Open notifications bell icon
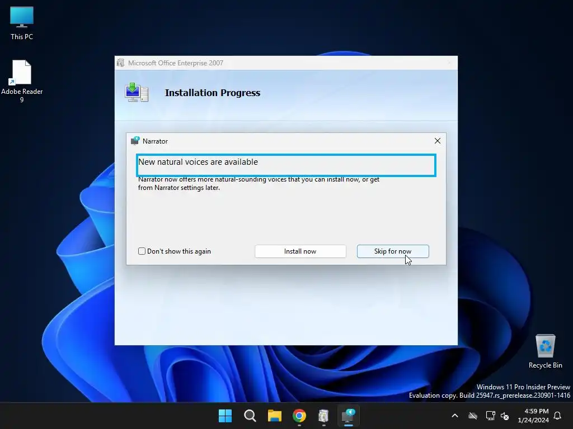The image size is (573, 429). tap(557, 416)
